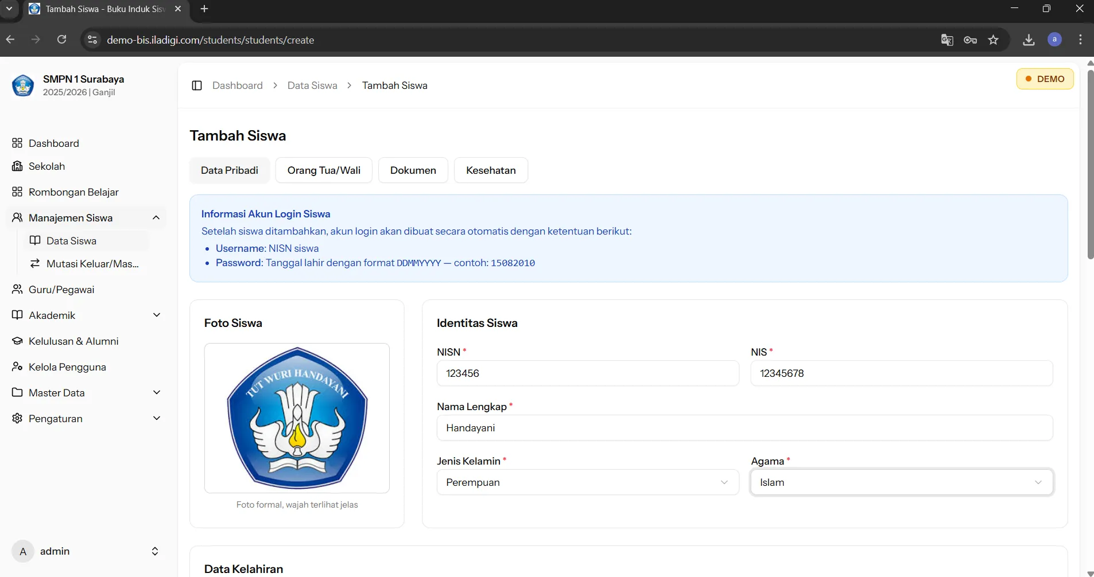This screenshot has width=1094, height=577.
Task: Click the password key icon in address bar
Action: tap(970, 40)
